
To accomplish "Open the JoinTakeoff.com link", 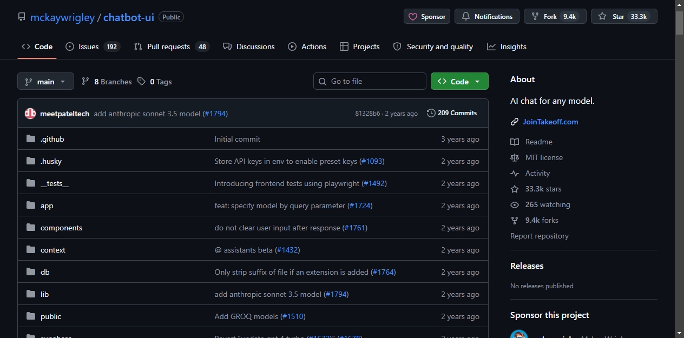I will (550, 122).
